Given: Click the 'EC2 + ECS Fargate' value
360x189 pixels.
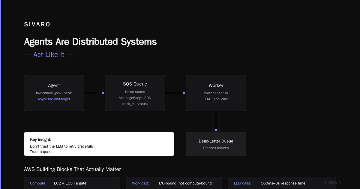Looking at the screenshot, I should pyautogui.click(x=70, y=183).
